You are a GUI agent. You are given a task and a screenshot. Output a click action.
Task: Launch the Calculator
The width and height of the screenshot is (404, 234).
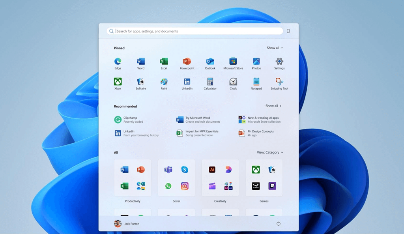coord(210,82)
